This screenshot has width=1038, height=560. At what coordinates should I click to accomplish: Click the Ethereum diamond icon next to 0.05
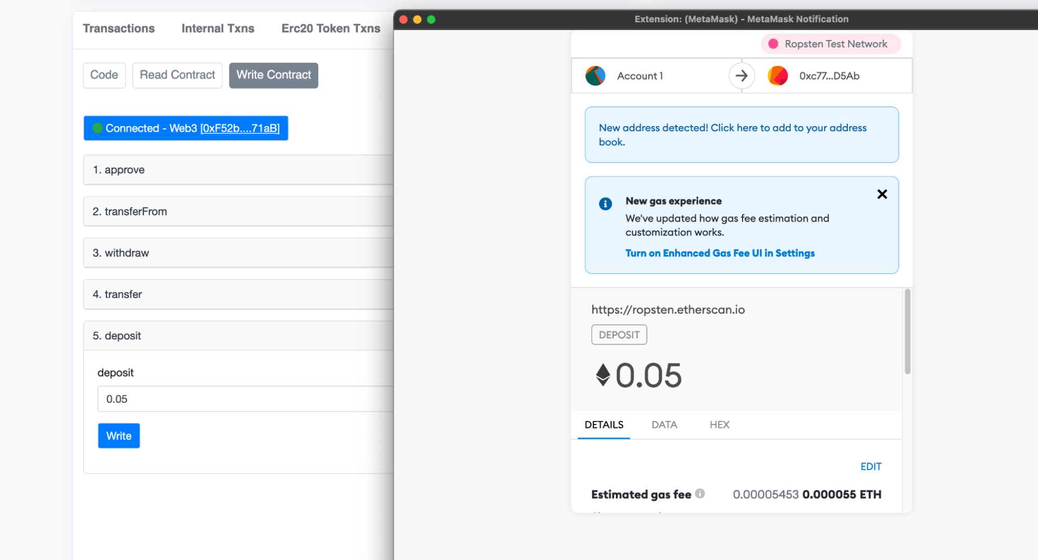point(602,375)
